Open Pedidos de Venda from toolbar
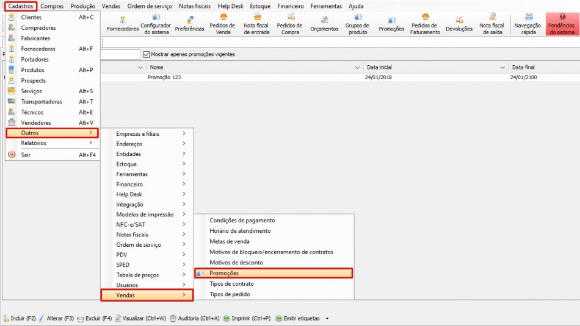The height and width of the screenshot is (326, 580). pos(222,24)
